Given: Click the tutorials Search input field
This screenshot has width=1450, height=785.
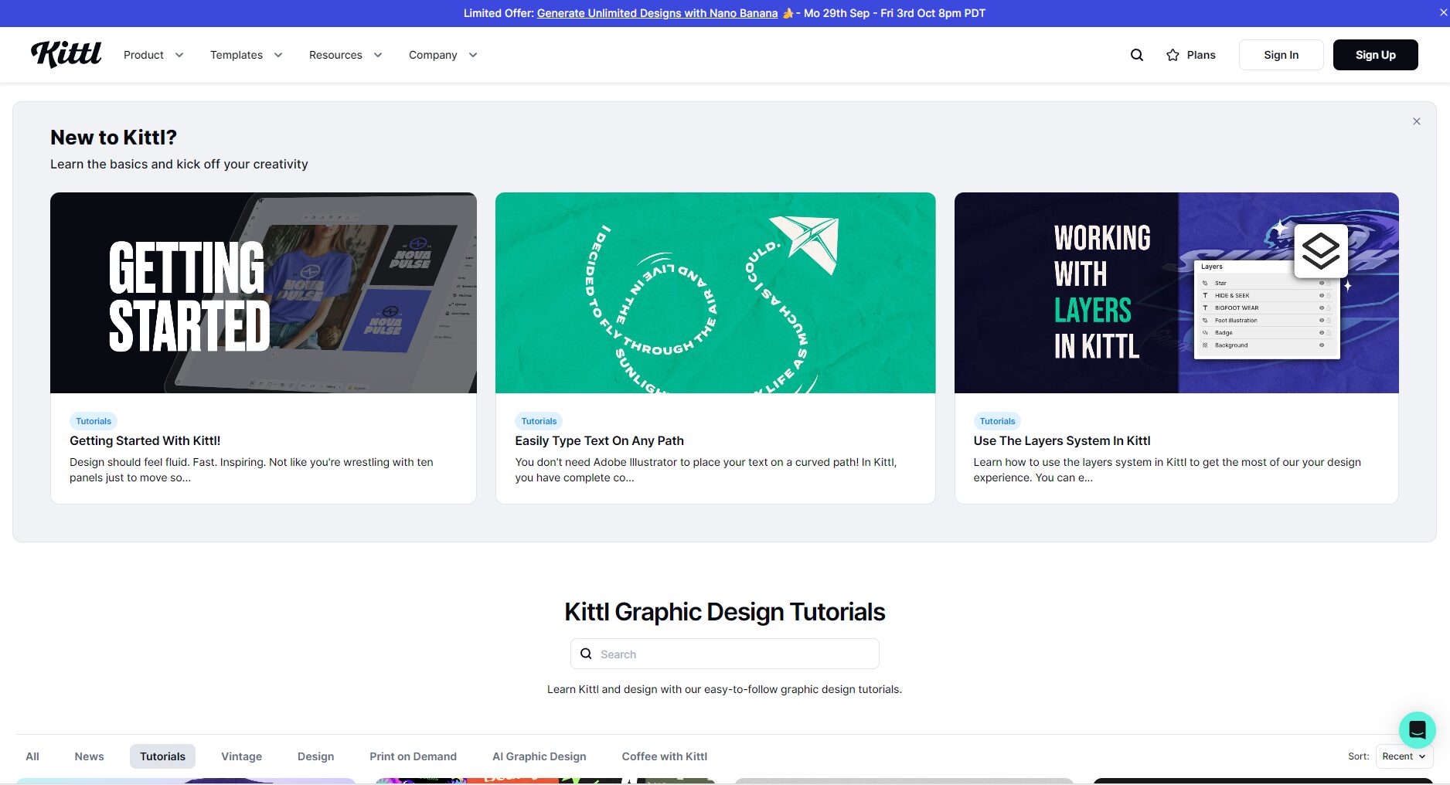Looking at the screenshot, I should pos(724,654).
